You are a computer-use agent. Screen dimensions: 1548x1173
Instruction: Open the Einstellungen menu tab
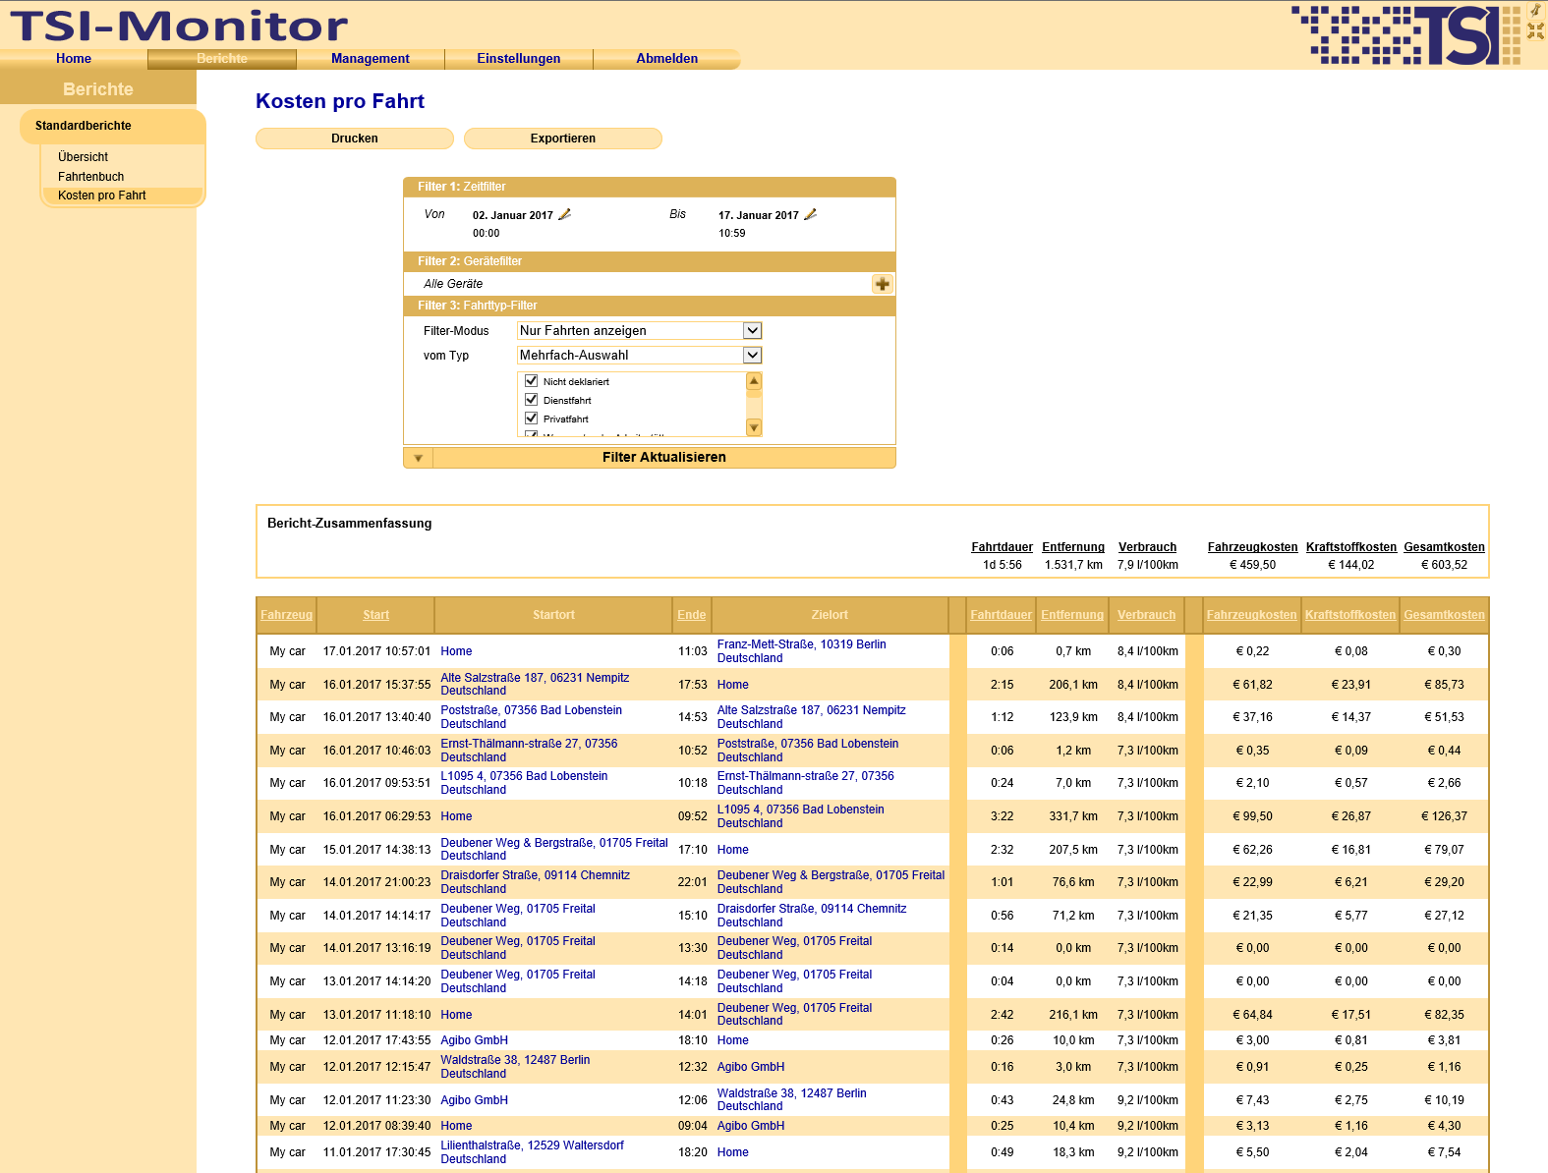(x=519, y=59)
